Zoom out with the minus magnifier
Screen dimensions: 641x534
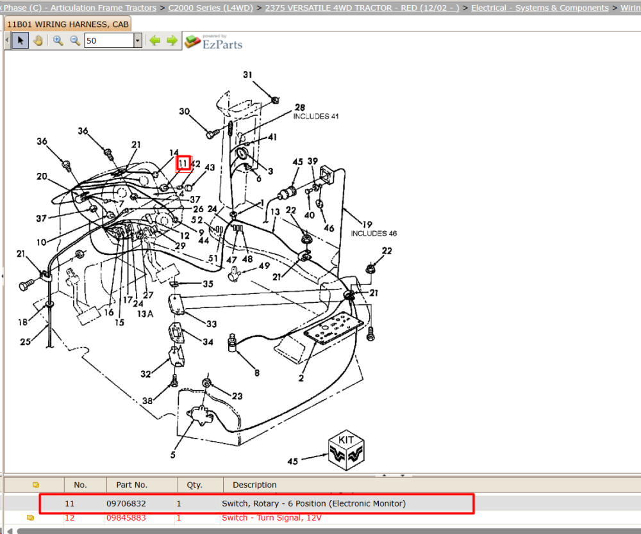(x=75, y=40)
